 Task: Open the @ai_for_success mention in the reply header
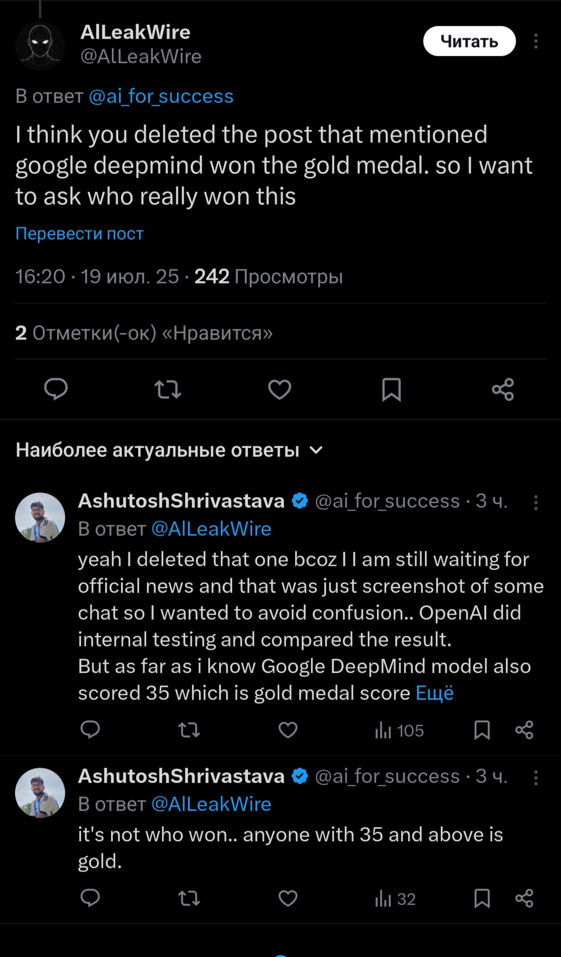point(161,96)
